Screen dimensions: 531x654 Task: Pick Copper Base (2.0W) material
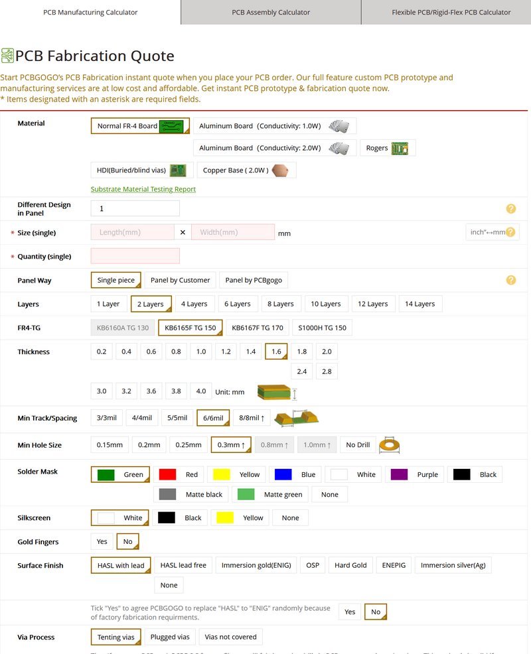pos(246,170)
